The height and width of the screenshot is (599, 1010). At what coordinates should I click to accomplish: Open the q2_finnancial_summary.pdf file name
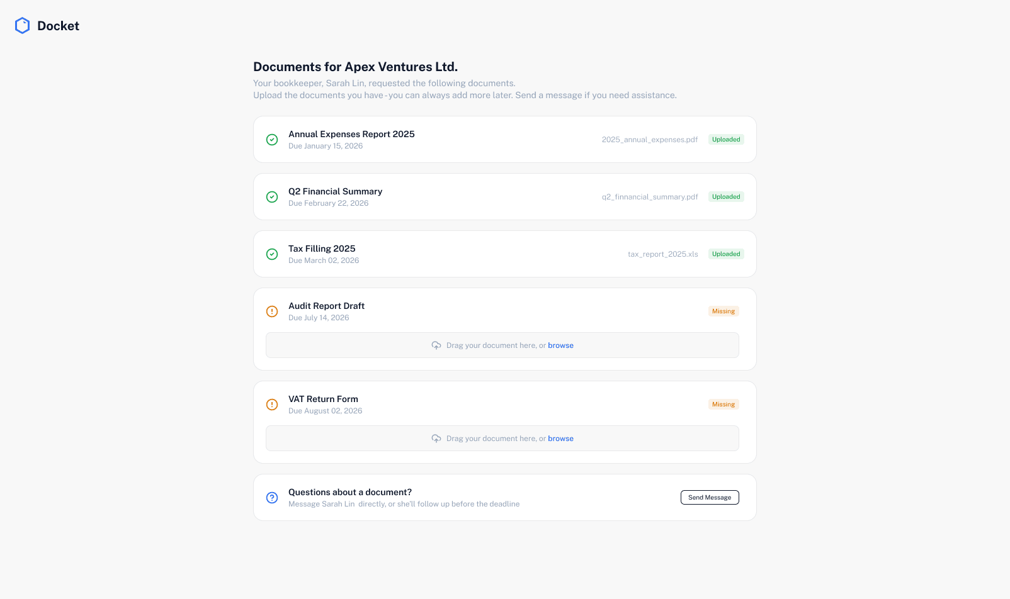coord(650,197)
